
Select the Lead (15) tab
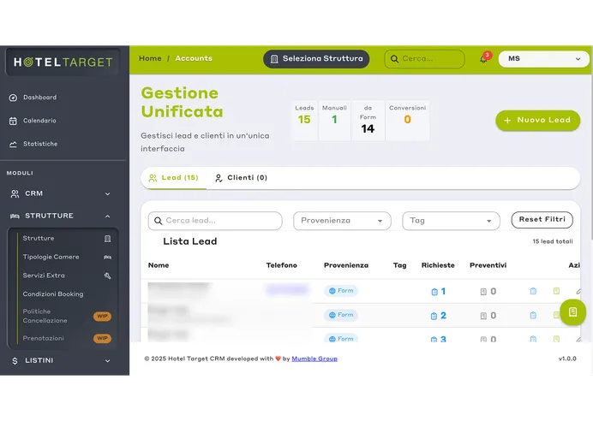[x=173, y=178]
